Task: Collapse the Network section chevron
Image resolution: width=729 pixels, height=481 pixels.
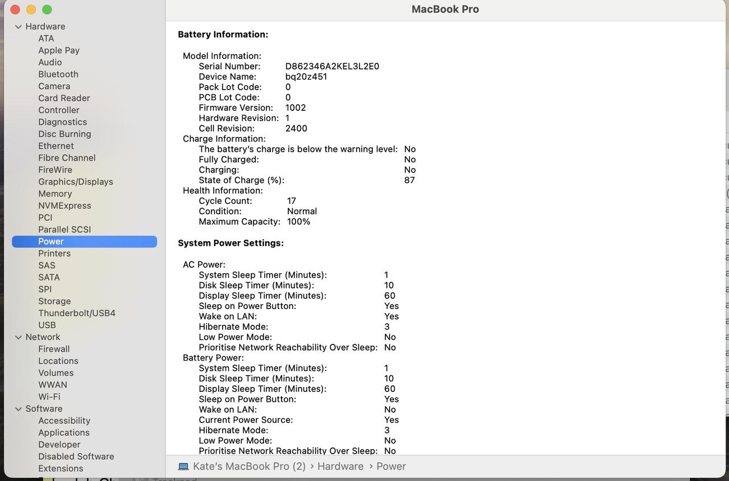Action: (19, 337)
